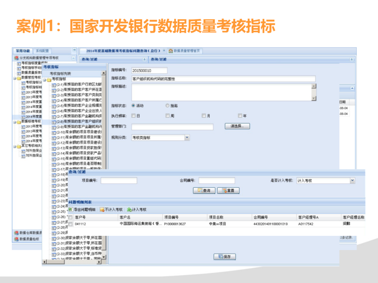Click the page icon of indicator (2-20)
The width and height of the screenshot is (378, 283).
54,186
